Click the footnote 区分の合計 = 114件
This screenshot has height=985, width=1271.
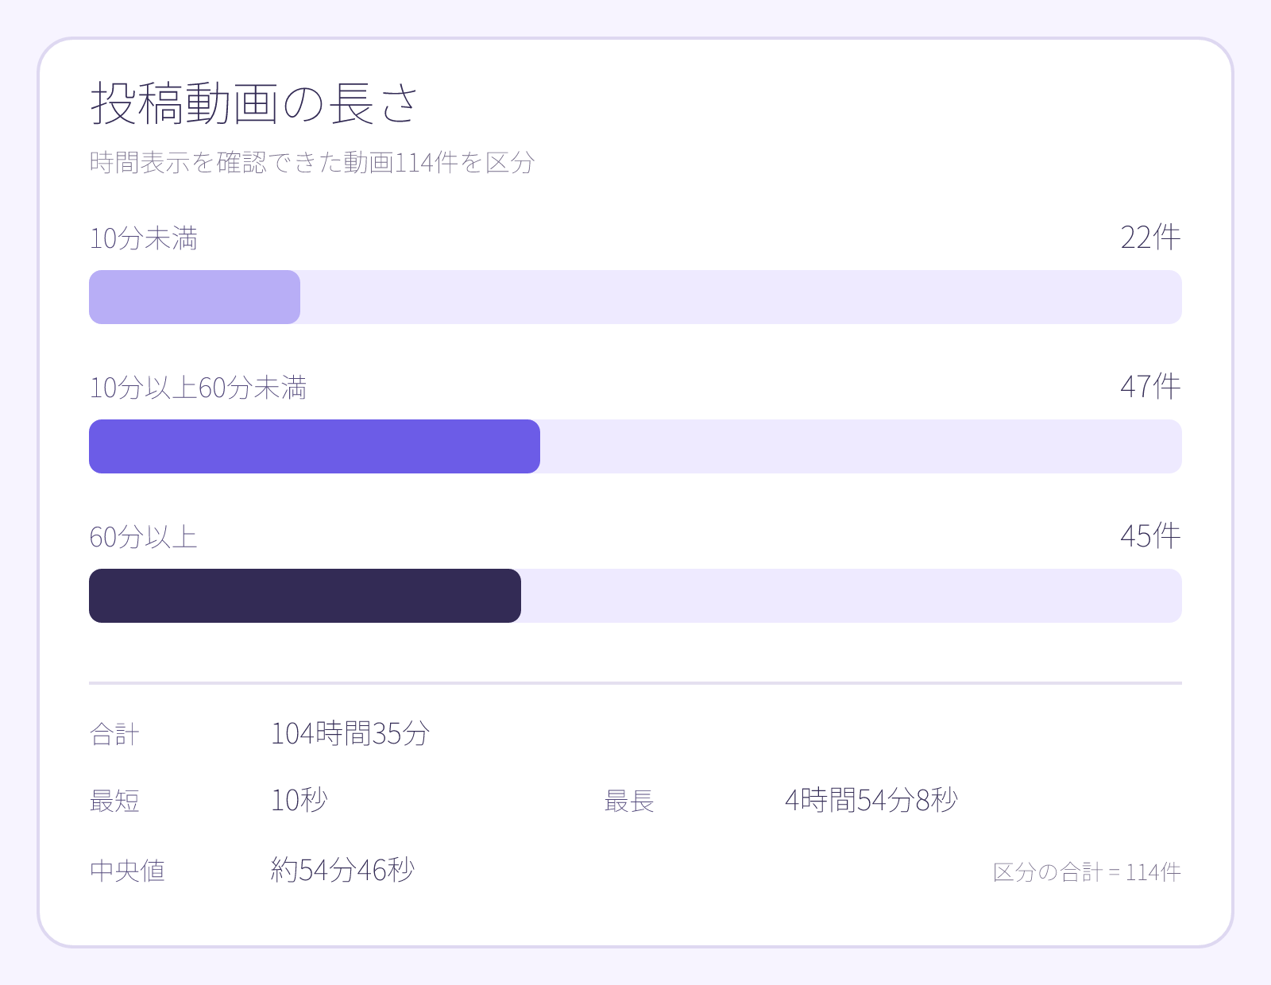tap(1087, 872)
